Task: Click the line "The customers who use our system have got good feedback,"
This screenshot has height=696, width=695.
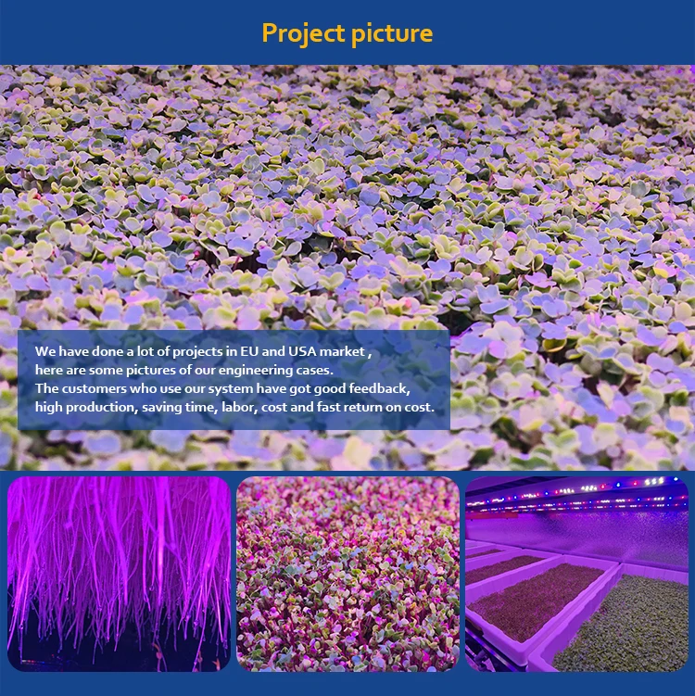Action: pyautogui.click(x=222, y=388)
